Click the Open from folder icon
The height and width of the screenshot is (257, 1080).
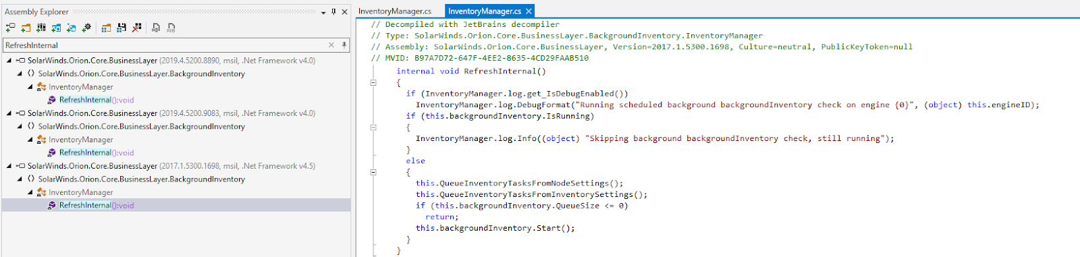pyautogui.click(x=26, y=28)
